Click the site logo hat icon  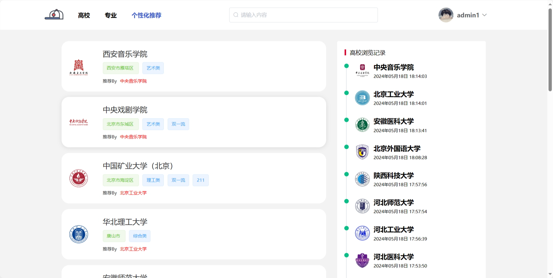click(x=54, y=15)
